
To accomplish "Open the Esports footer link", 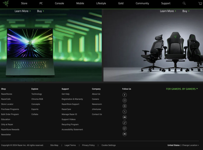I will click(x=35, y=109).
